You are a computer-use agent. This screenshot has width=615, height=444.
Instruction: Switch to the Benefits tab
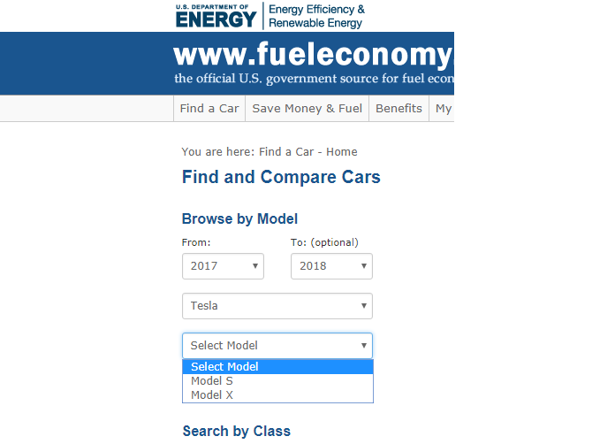pos(399,109)
